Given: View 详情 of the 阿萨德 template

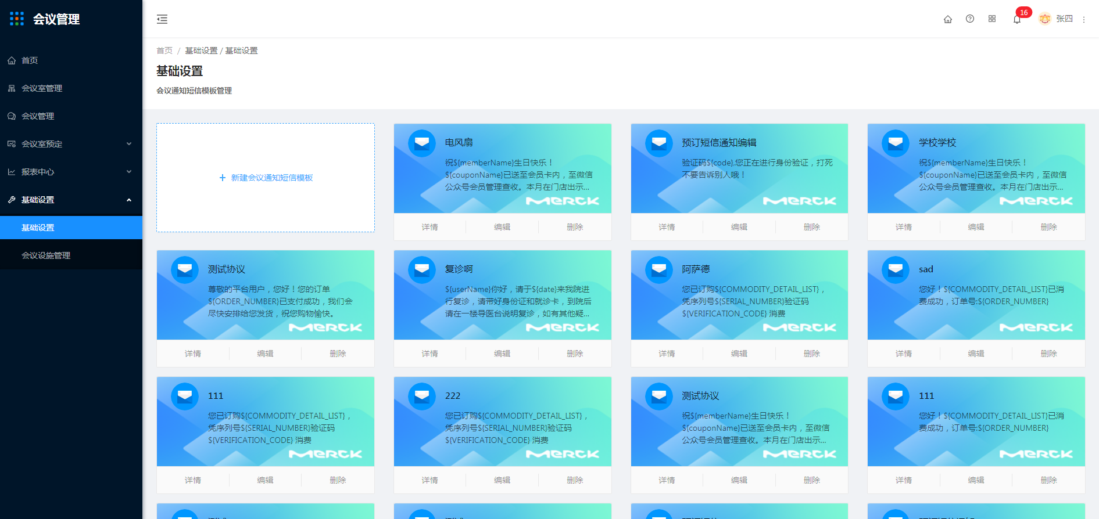Looking at the screenshot, I should pyautogui.click(x=667, y=354).
